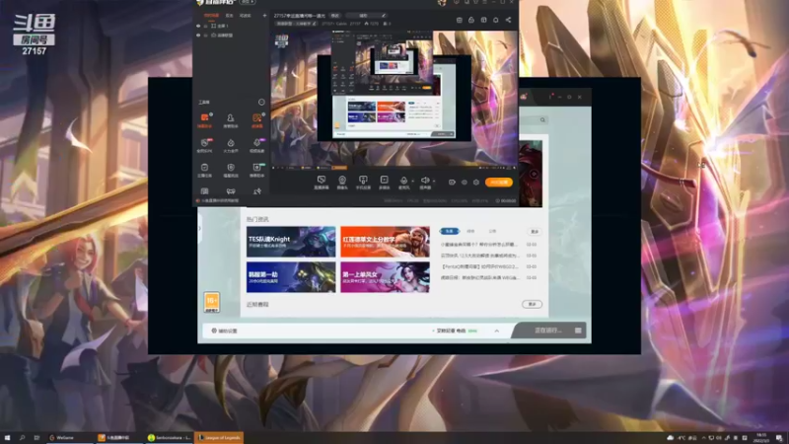The width and height of the screenshot is (789, 444).
Task: Open the menu icon beside 正在运行 in WeGame
Action: [578, 331]
